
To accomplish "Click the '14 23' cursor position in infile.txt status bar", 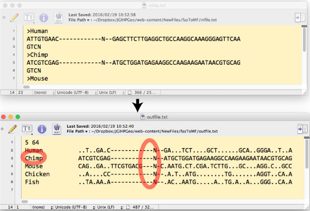I will coord(16,92).
